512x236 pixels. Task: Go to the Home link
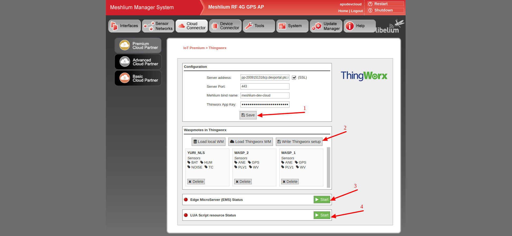(x=343, y=11)
